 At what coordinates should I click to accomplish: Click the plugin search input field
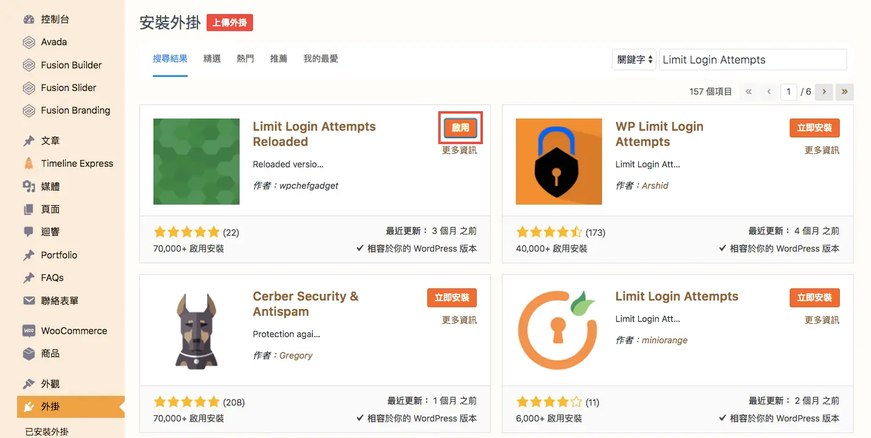pos(753,60)
